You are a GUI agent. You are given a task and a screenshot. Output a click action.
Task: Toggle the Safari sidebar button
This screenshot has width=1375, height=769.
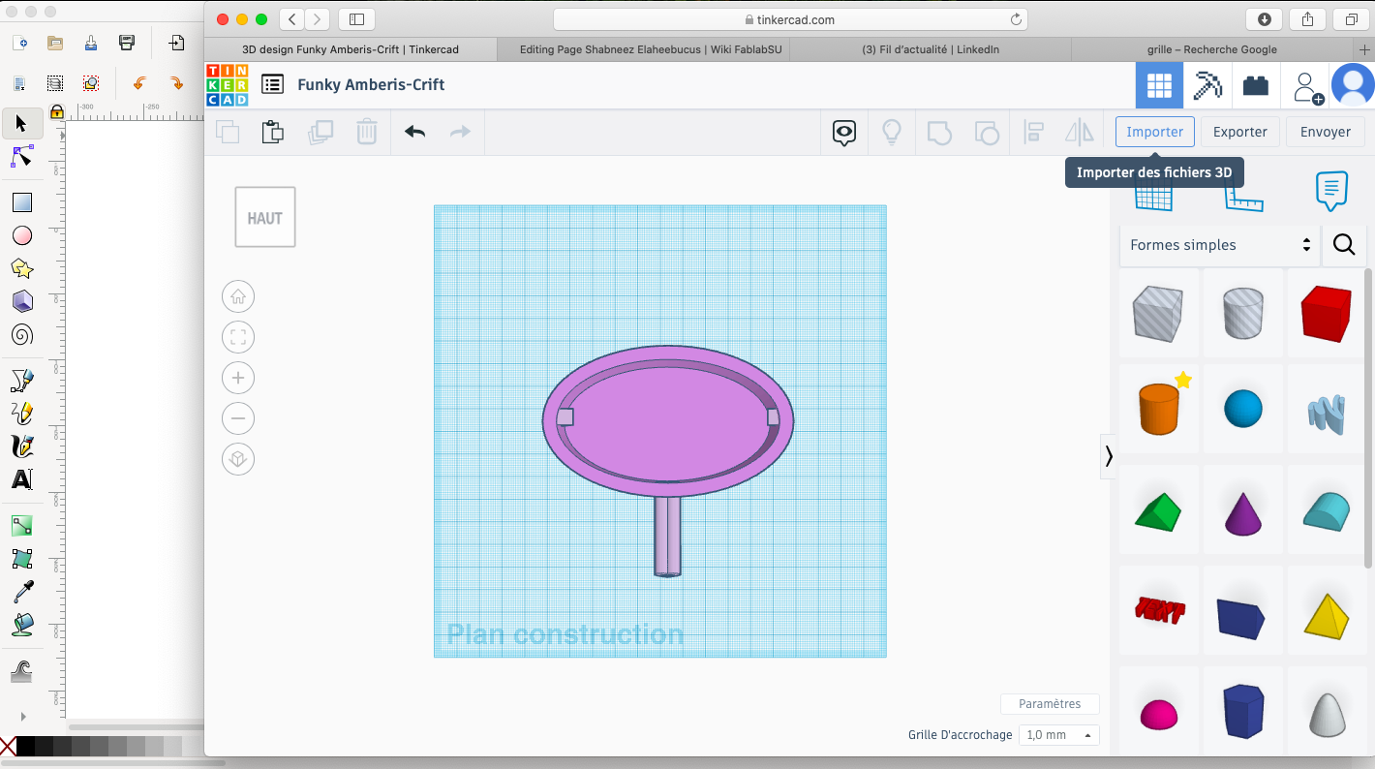(x=356, y=19)
